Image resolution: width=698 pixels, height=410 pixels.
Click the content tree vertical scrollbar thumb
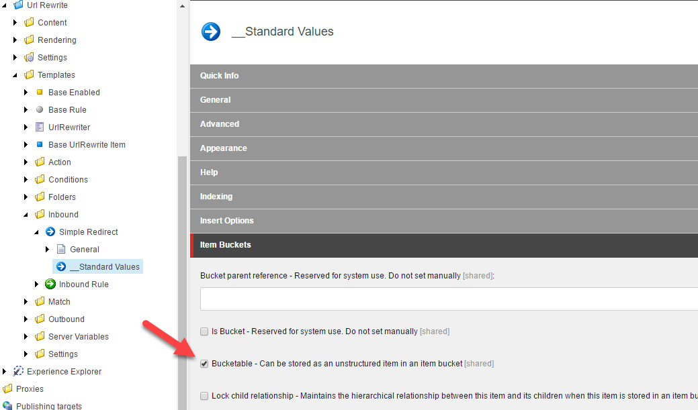point(182,283)
